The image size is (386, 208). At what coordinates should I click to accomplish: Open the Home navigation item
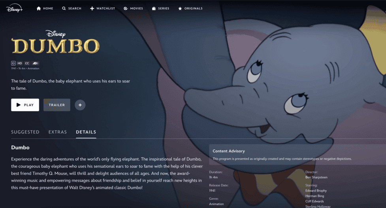[x=45, y=8]
